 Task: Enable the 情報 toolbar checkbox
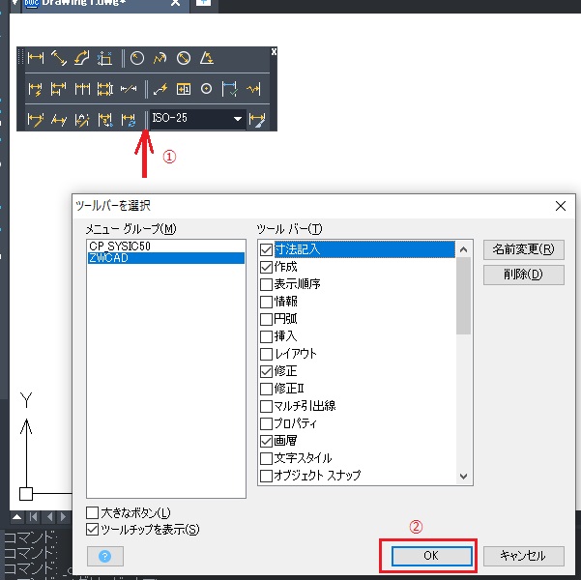coord(266,302)
